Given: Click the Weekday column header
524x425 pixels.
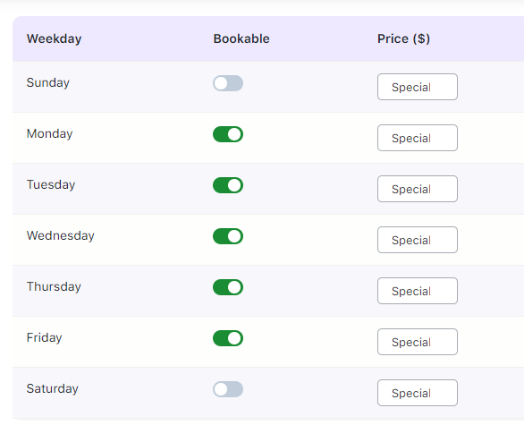Looking at the screenshot, I should click(x=55, y=38).
